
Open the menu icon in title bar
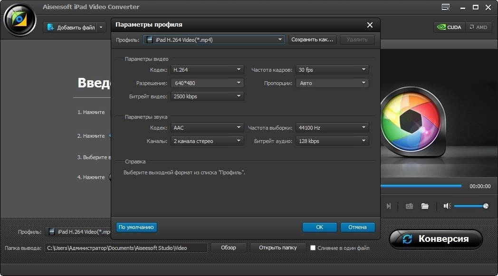coord(446,7)
